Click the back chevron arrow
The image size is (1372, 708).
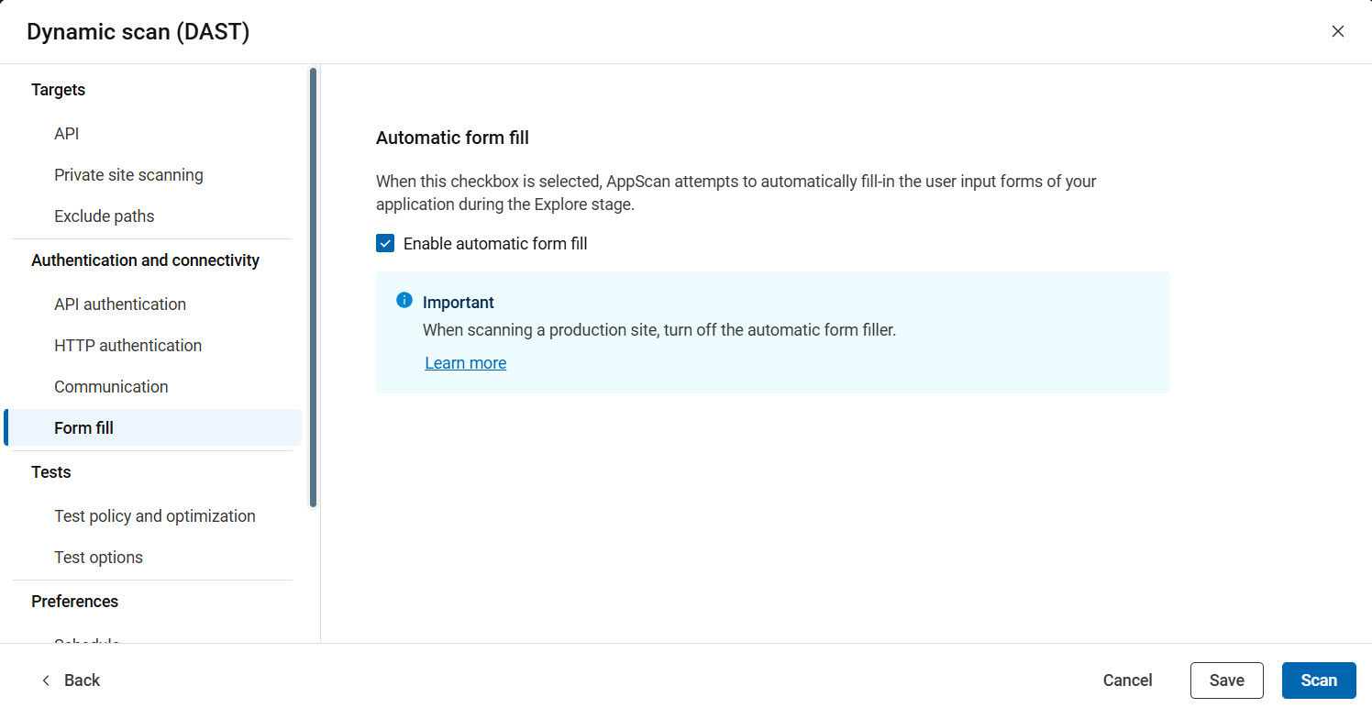click(45, 680)
